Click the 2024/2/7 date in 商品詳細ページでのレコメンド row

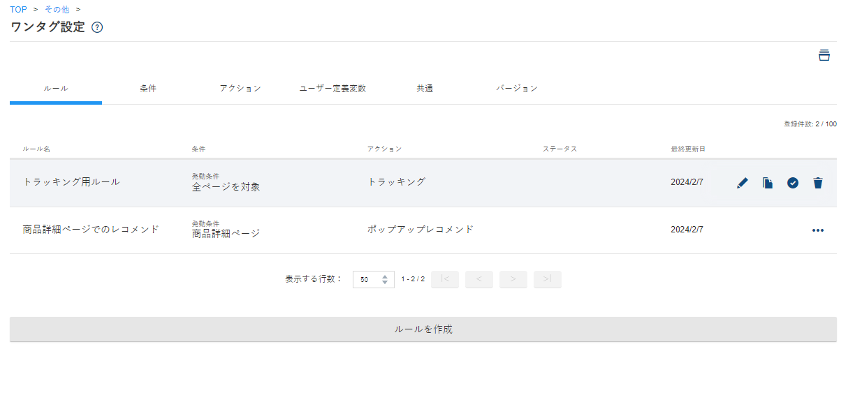[687, 230]
